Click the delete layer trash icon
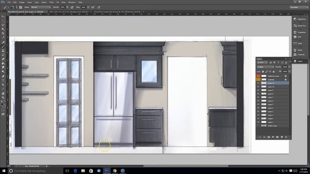Screen dimensions: 310x174 coord(286,137)
